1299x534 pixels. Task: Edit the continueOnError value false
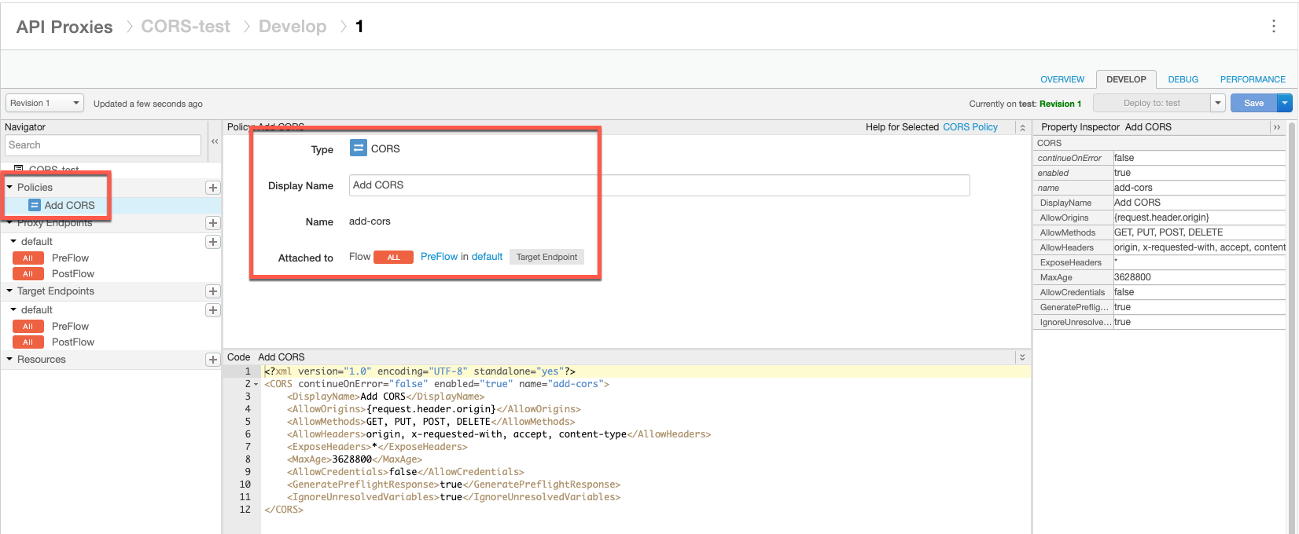1199,158
